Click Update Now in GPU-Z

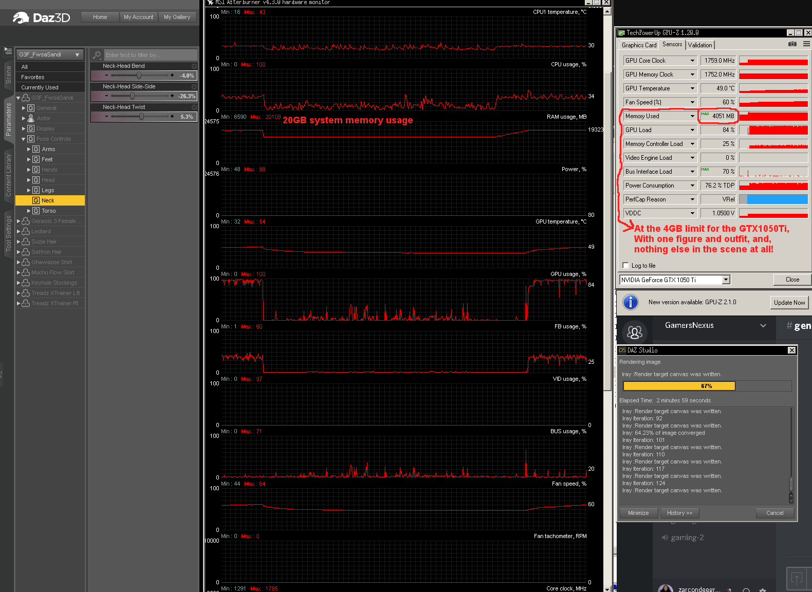pyautogui.click(x=789, y=303)
